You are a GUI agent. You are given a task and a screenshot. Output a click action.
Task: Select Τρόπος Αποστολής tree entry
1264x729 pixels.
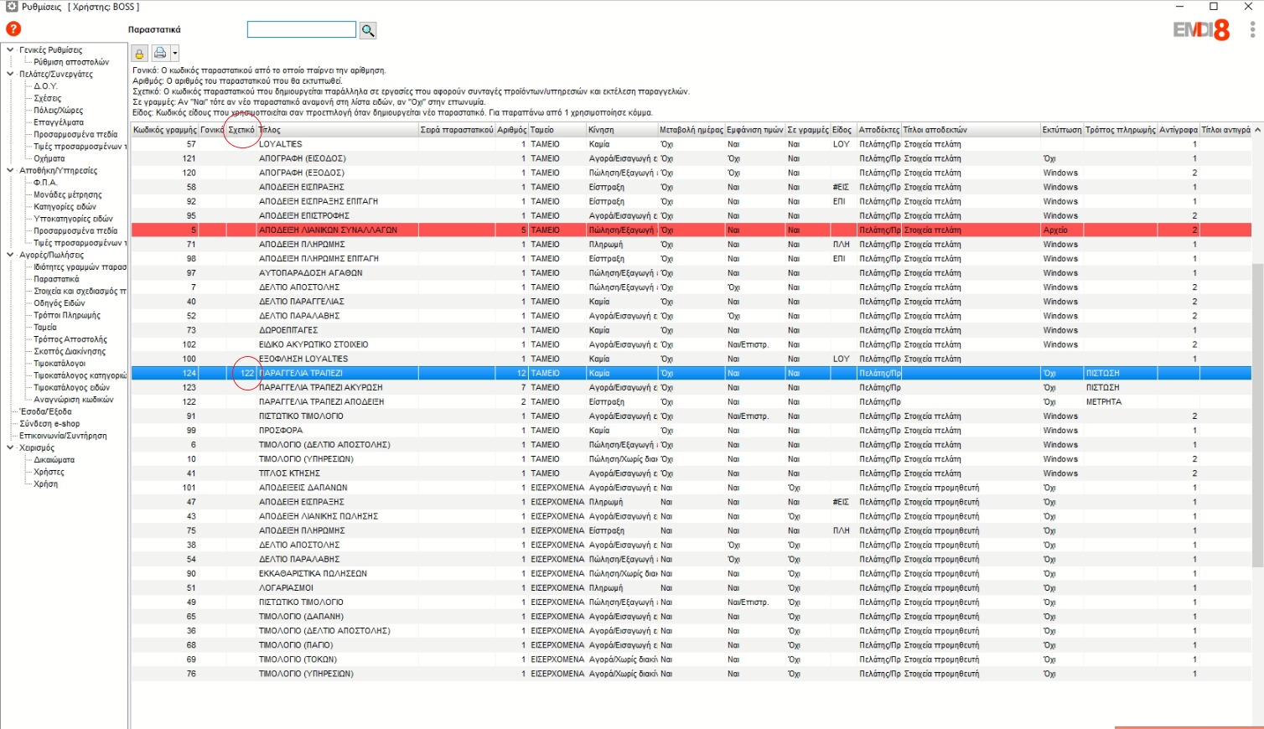(70, 339)
